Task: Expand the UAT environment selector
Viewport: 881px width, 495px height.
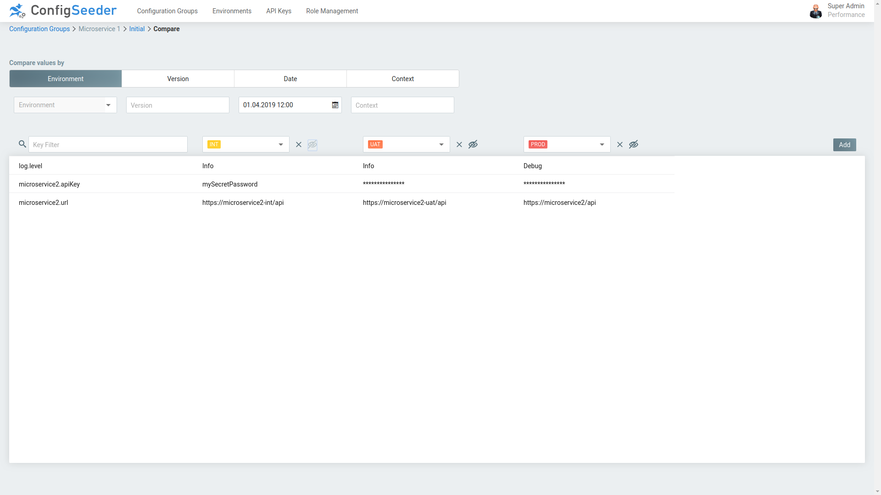Action: click(441, 144)
